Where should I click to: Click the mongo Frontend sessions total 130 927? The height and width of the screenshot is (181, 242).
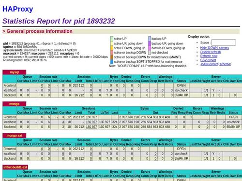pyautogui.click(x=91, y=117)
